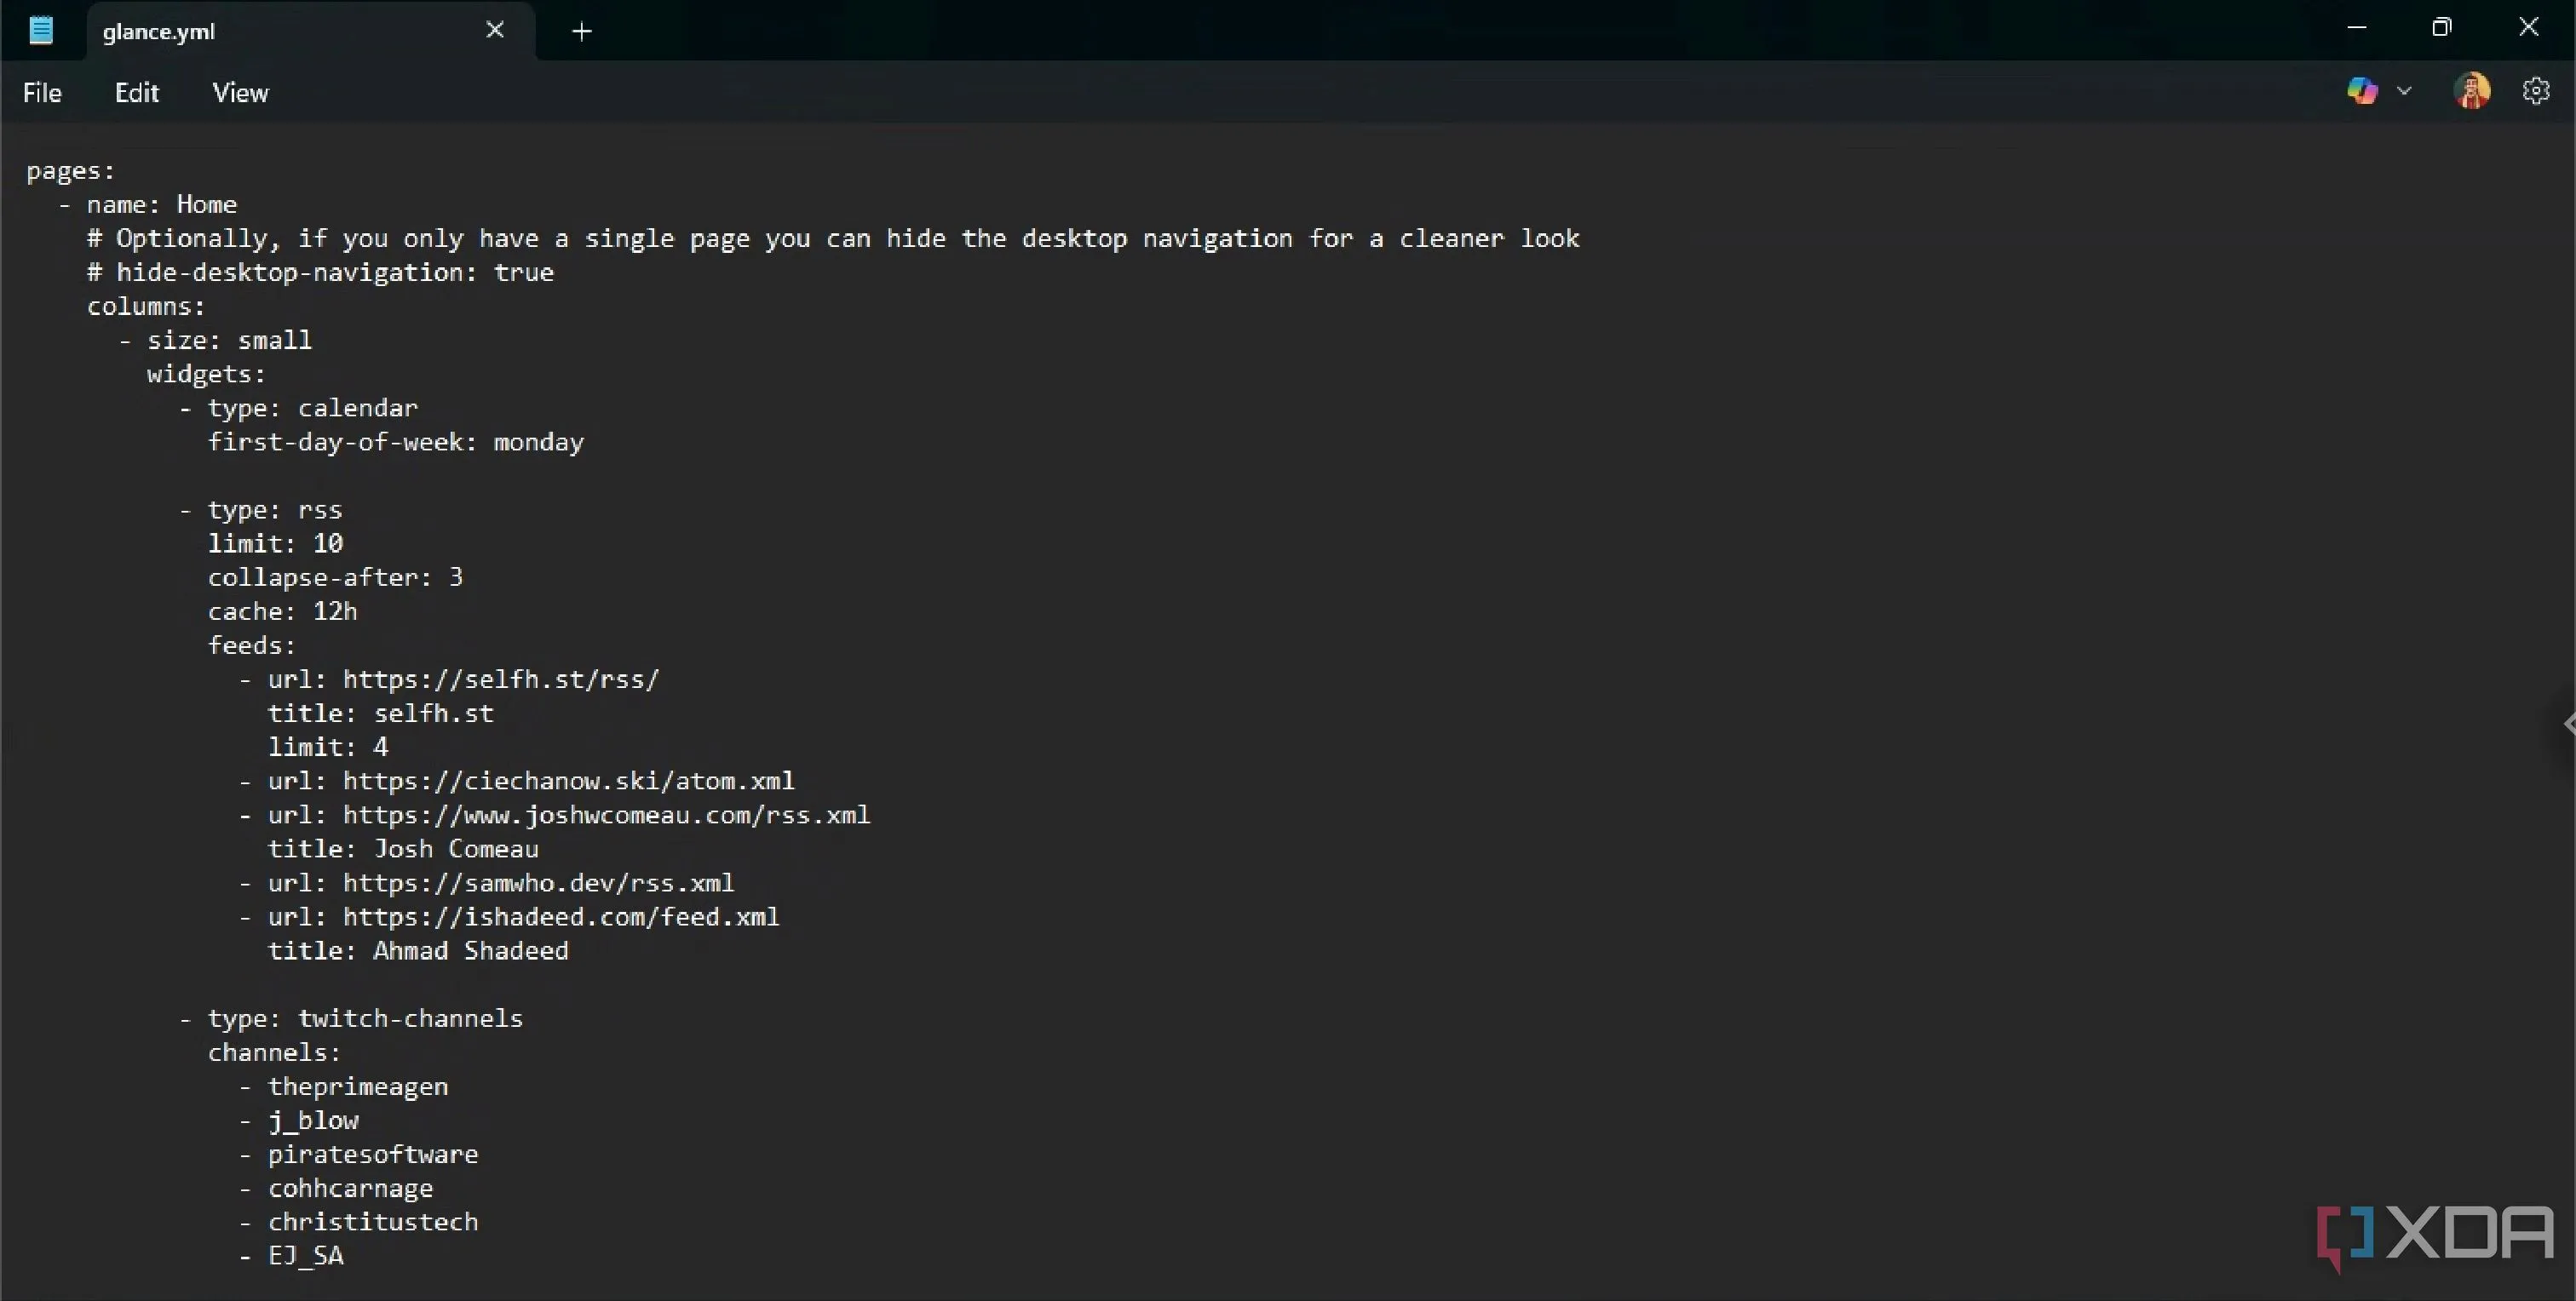Click the '- EJ_SA' channel entry
Image resolution: width=2576 pixels, height=1301 pixels.
click(291, 1257)
